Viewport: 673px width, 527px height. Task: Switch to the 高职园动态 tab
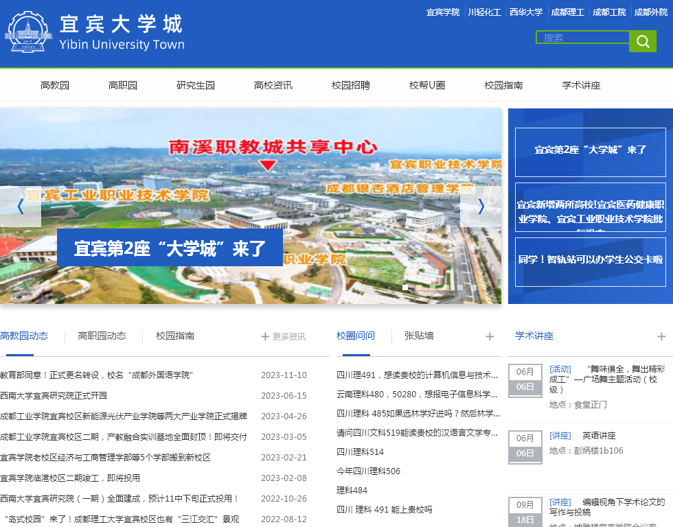click(x=102, y=336)
